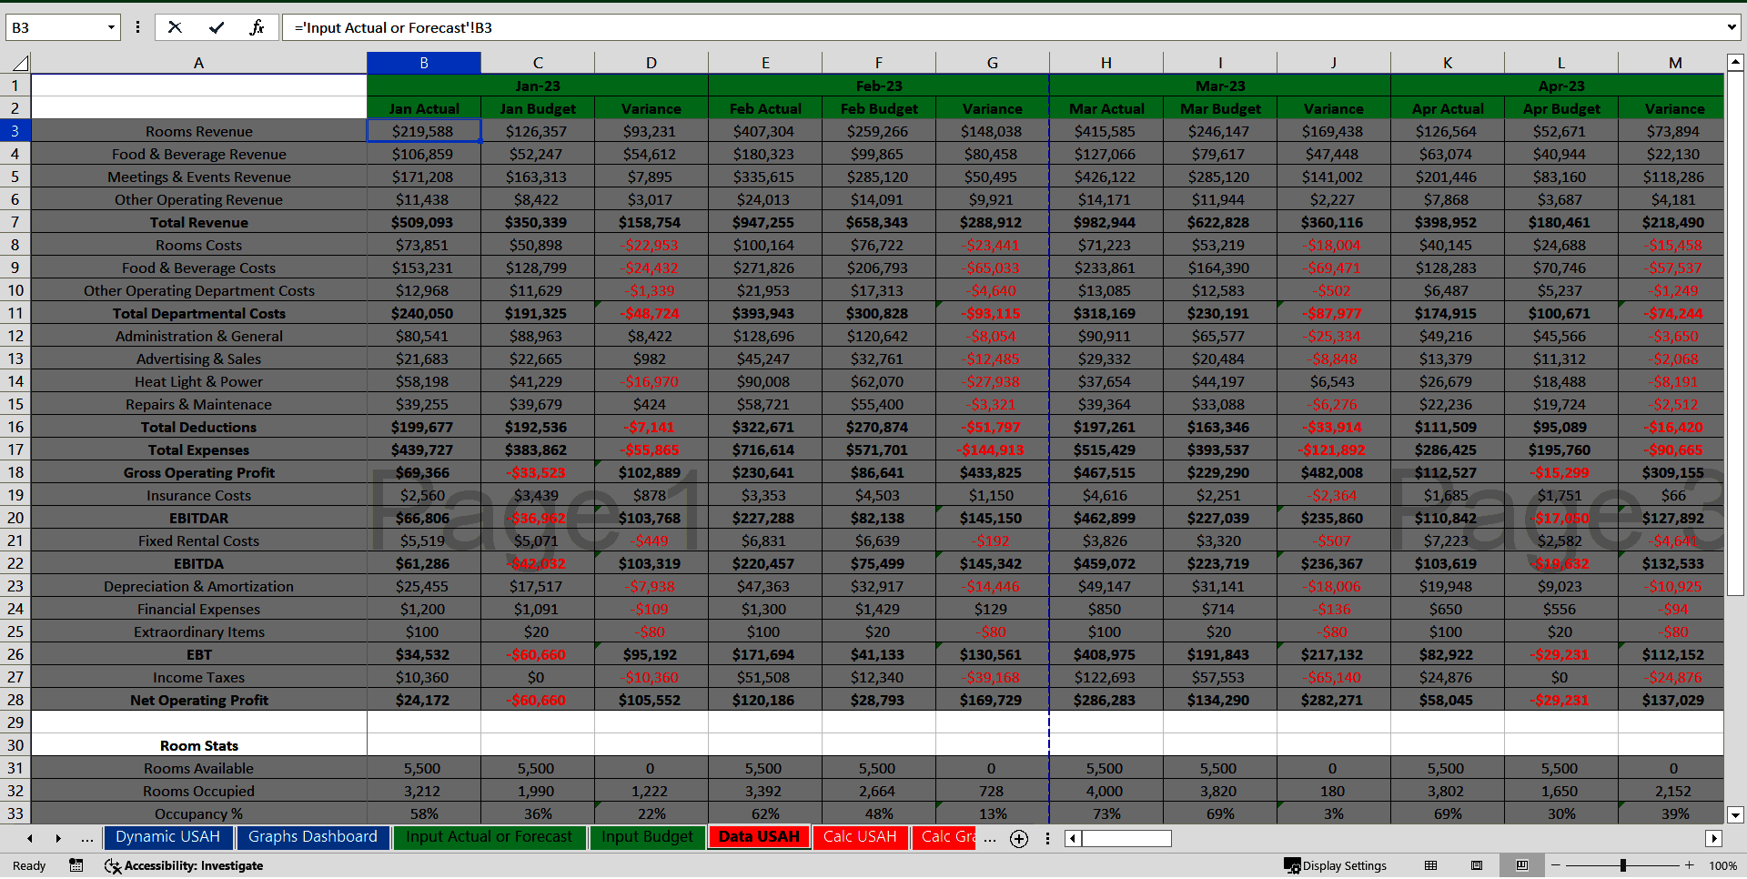Click the zoom slider handle

point(1623,865)
